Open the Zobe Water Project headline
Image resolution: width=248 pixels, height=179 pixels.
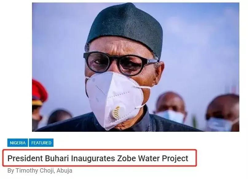(x=98, y=158)
